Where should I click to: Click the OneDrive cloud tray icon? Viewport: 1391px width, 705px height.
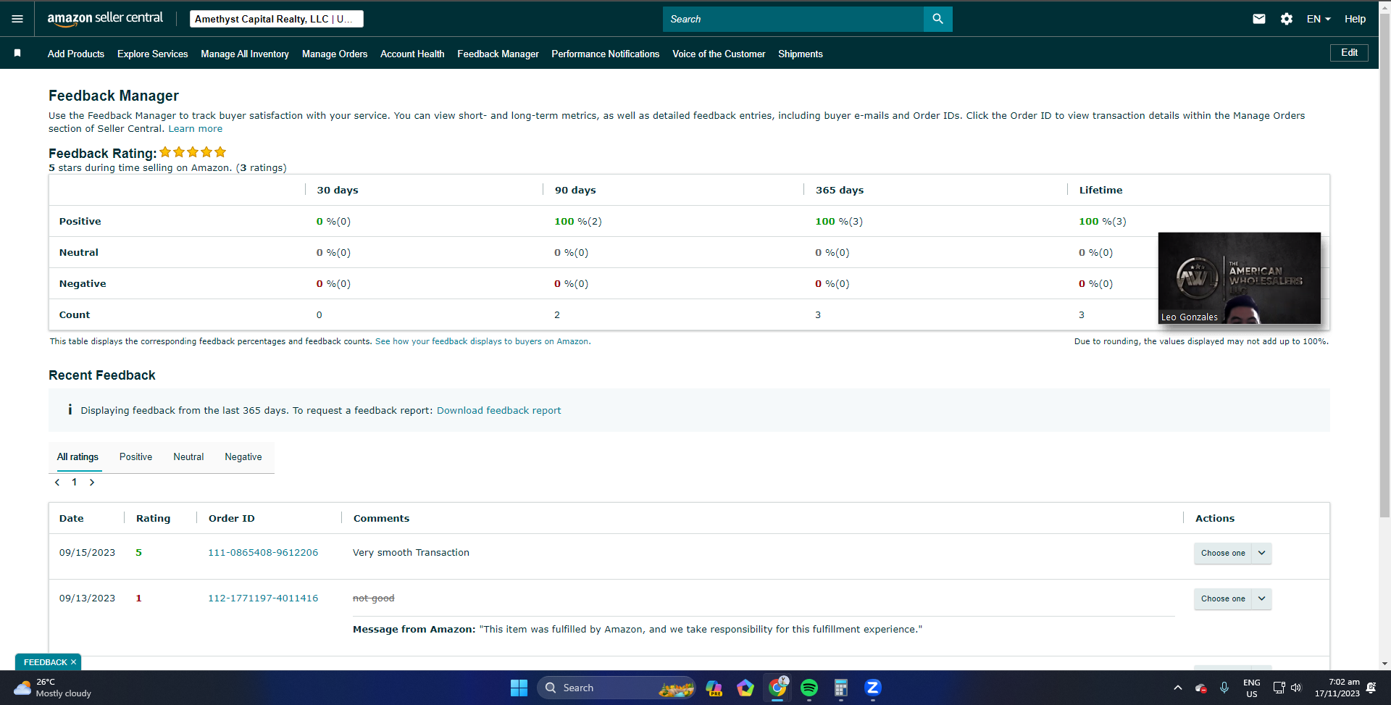coord(1200,688)
